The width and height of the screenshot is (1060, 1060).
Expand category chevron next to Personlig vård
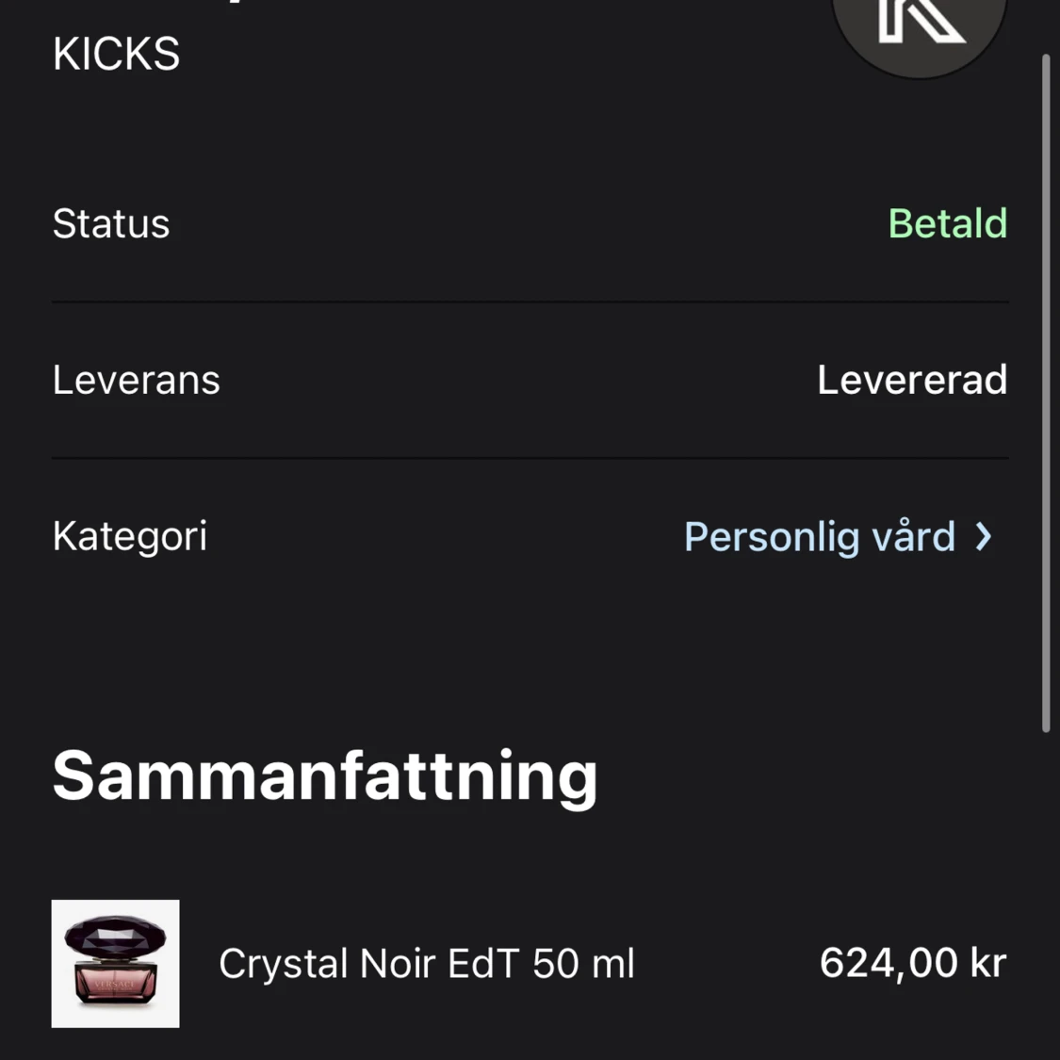(x=984, y=537)
